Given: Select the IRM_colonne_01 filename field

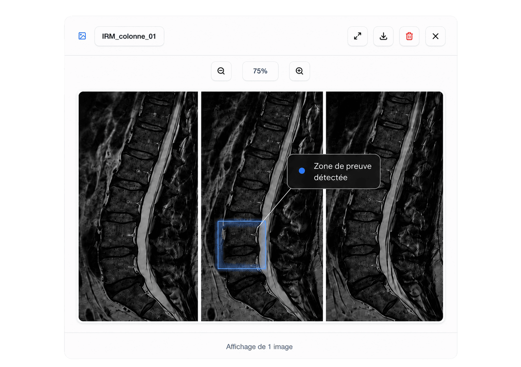Looking at the screenshot, I should tap(129, 36).
